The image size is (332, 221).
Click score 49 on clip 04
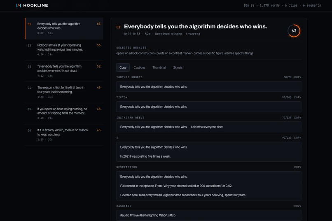(99, 88)
